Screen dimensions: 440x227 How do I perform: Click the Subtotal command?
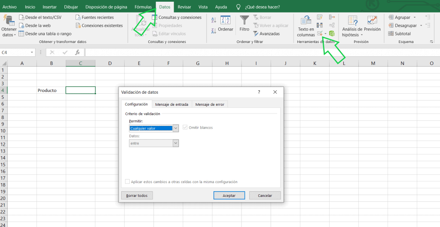(x=399, y=34)
